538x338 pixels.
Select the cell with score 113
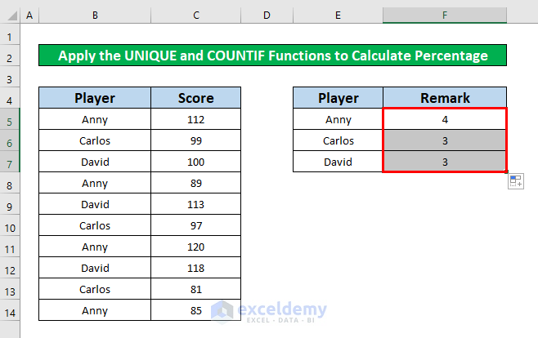tap(195, 205)
